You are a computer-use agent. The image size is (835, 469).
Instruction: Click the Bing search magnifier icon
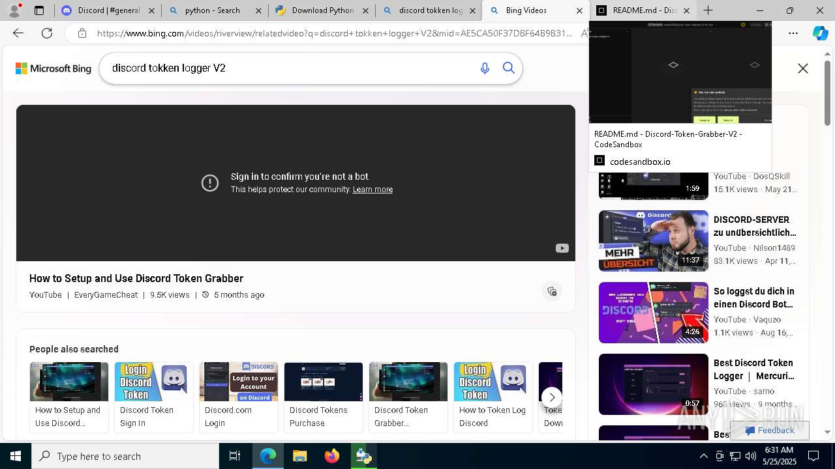click(x=509, y=68)
